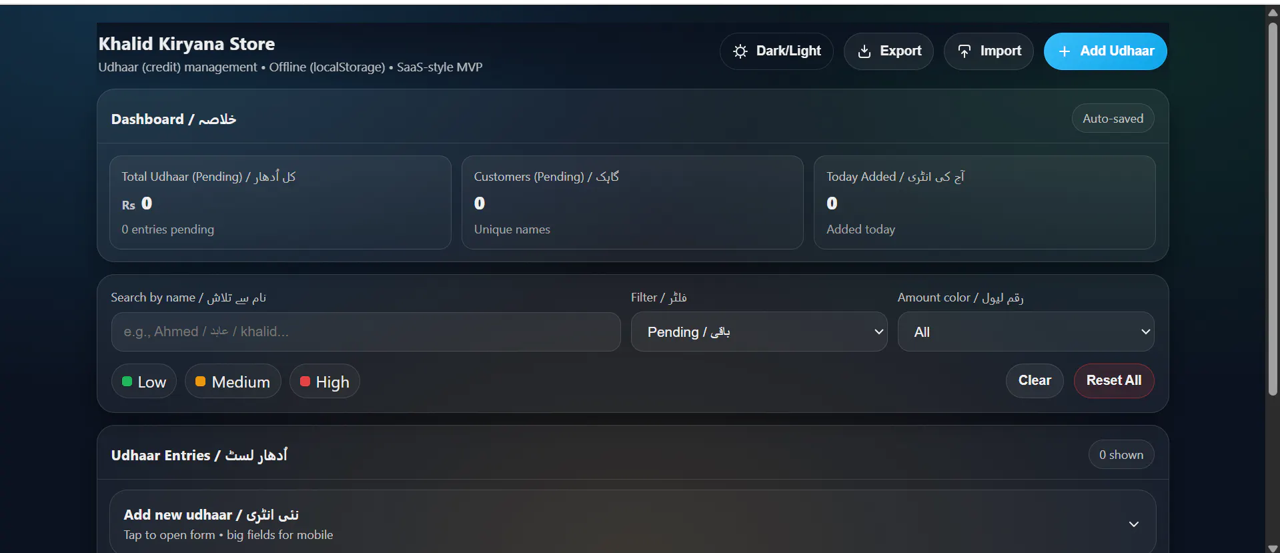This screenshot has height=553, width=1280.
Task: Click 'Added today' text
Action: click(860, 229)
